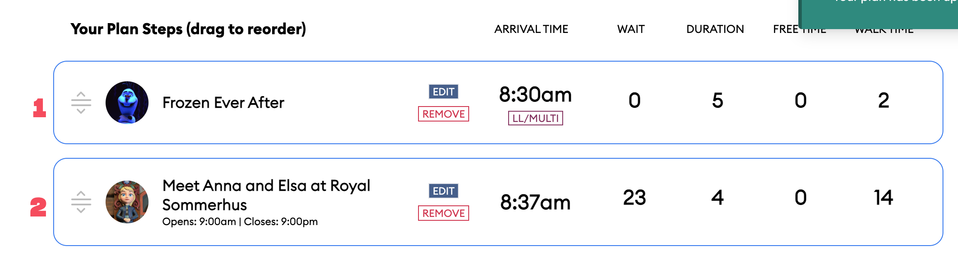Screen dimensions: 958x255
Task: Remove Frozen Ever After from the plan
Action: click(443, 114)
